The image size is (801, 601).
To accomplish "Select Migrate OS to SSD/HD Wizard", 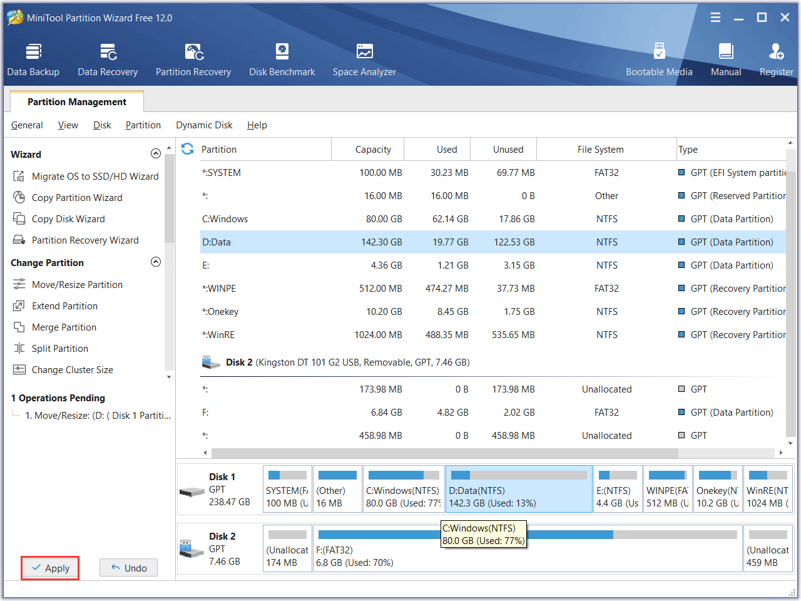I will coord(95,177).
